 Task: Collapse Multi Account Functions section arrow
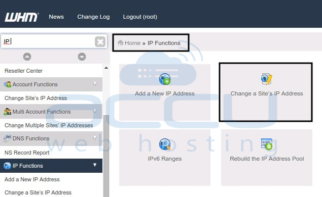(95, 111)
